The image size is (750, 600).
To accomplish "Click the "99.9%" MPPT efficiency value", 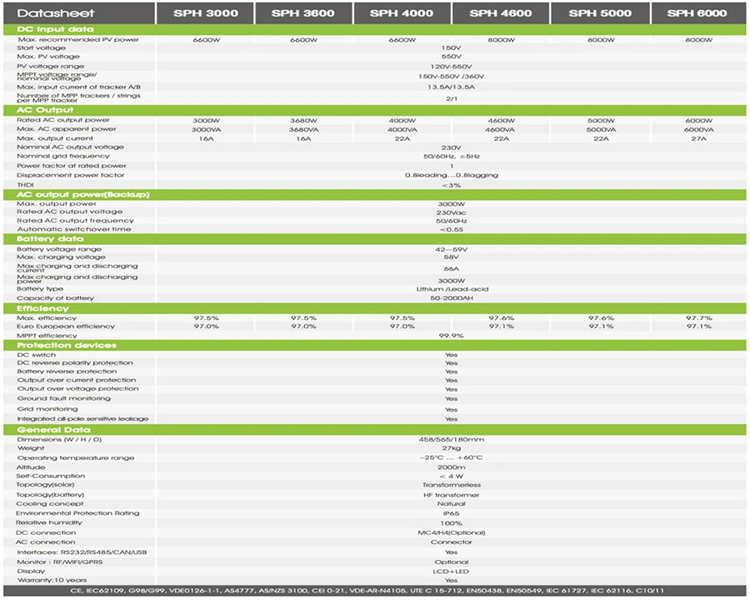I will pyautogui.click(x=451, y=336).
